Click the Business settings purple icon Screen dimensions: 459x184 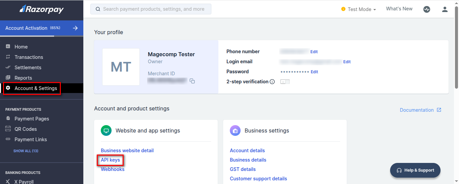pyautogui.click(x=235, y=130)
